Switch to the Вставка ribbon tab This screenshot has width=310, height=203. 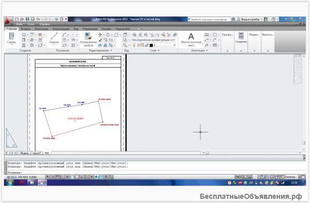coord(26,29)
